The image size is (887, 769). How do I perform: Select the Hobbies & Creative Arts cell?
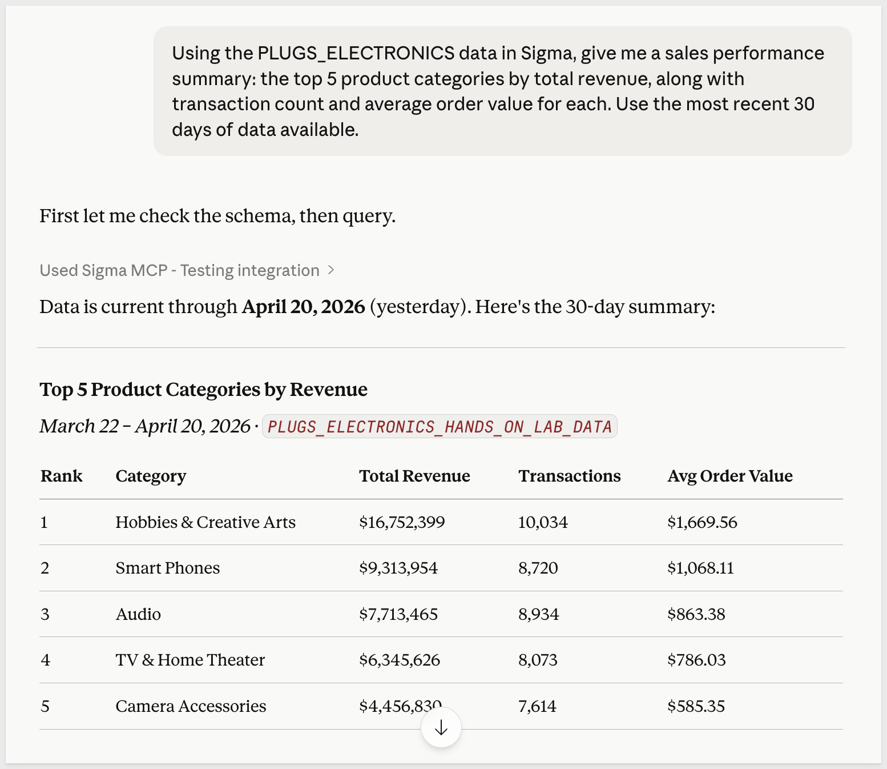(x=205, y=522)
